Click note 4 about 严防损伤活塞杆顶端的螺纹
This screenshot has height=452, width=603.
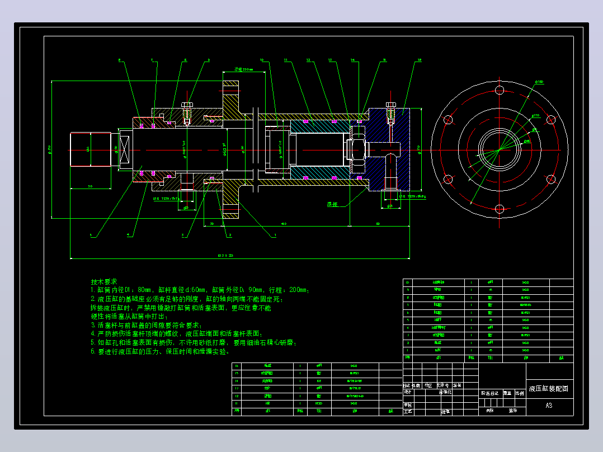(x=177, y=333)
